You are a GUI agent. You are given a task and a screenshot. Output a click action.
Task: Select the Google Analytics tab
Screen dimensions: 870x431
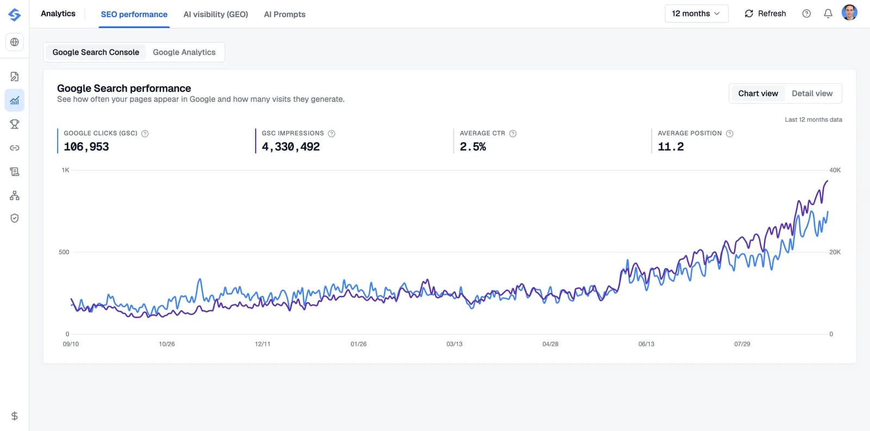click(x=184, y=52)
